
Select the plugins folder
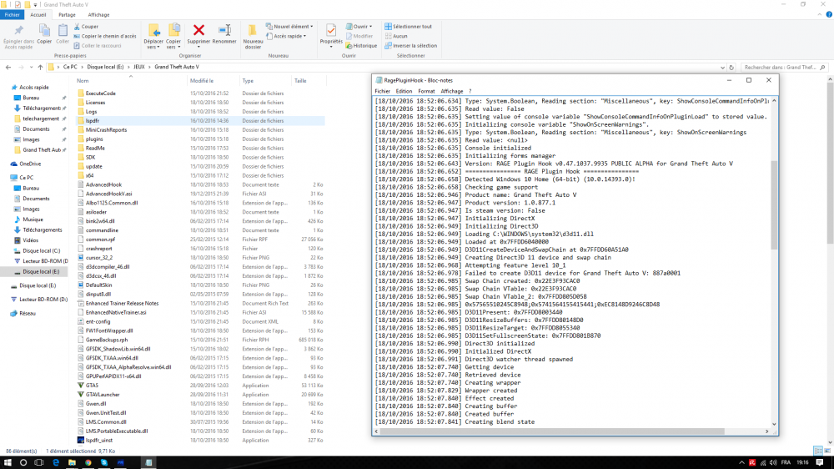coord(94,139)
